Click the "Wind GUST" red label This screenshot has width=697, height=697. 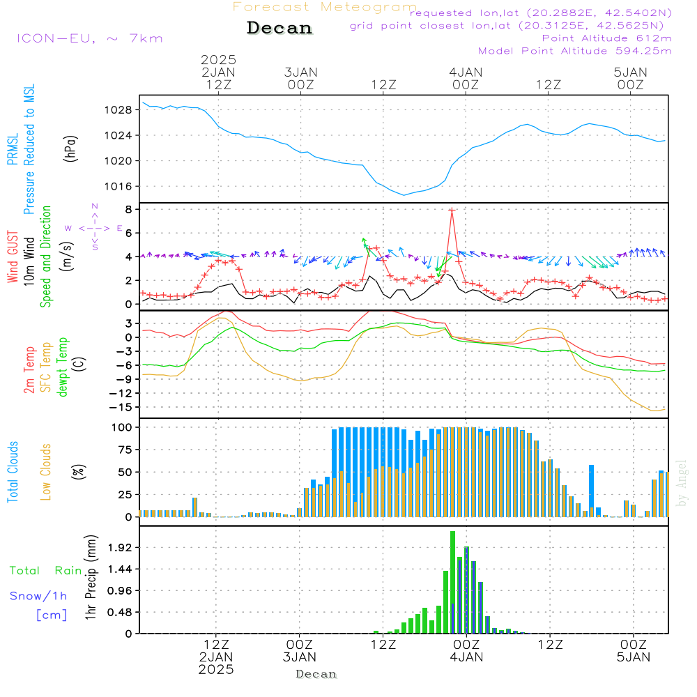[x=13, y=256]
